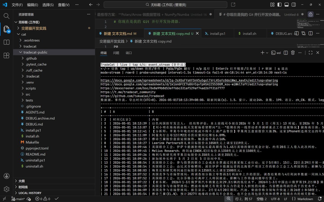The image size is (324, 202).
Task: Click the open-in-new-window icon beside search box
Action: click(x=233, y=5)
